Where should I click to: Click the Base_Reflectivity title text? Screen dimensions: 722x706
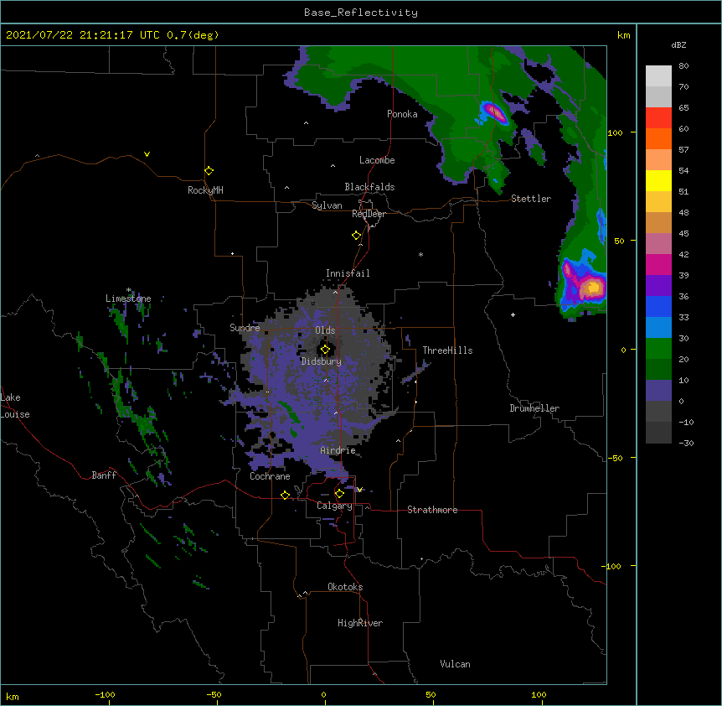[x=361, y=13]
